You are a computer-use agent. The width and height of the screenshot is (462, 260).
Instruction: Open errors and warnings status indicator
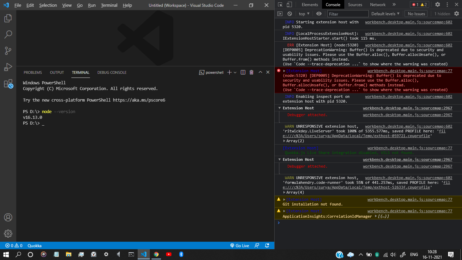[14, 245]
